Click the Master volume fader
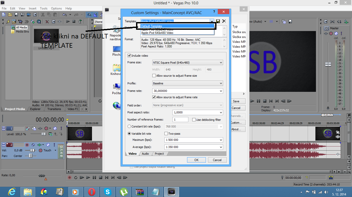The width and height of the screenshot is (352, 197). click(x=328, y=64)
